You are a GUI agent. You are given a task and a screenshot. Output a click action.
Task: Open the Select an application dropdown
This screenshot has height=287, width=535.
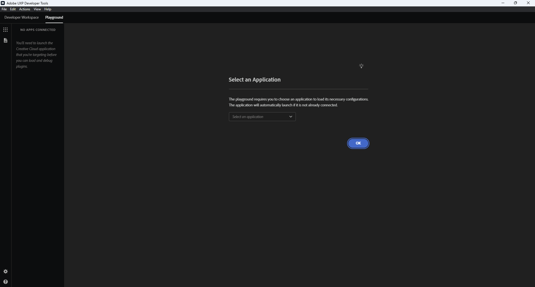[262, 117]
